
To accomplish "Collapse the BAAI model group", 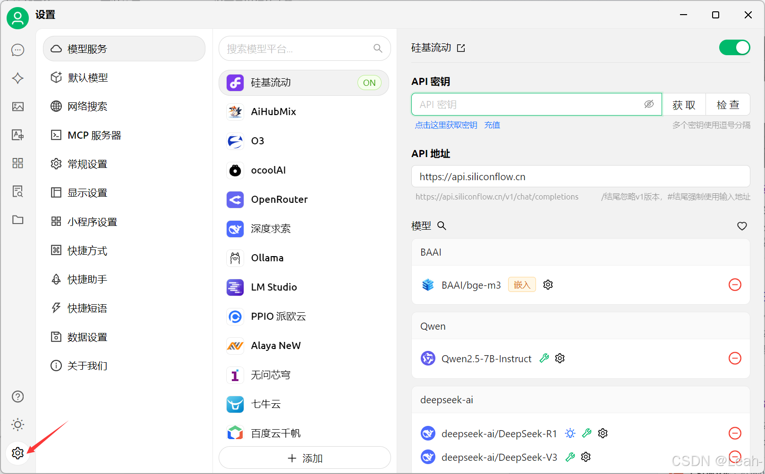I will (431, 252).
